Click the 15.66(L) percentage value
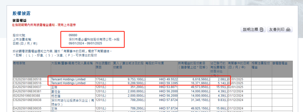The height and width of the screenshot is (112, 303). pyautogui.click(x=222, y=108)
